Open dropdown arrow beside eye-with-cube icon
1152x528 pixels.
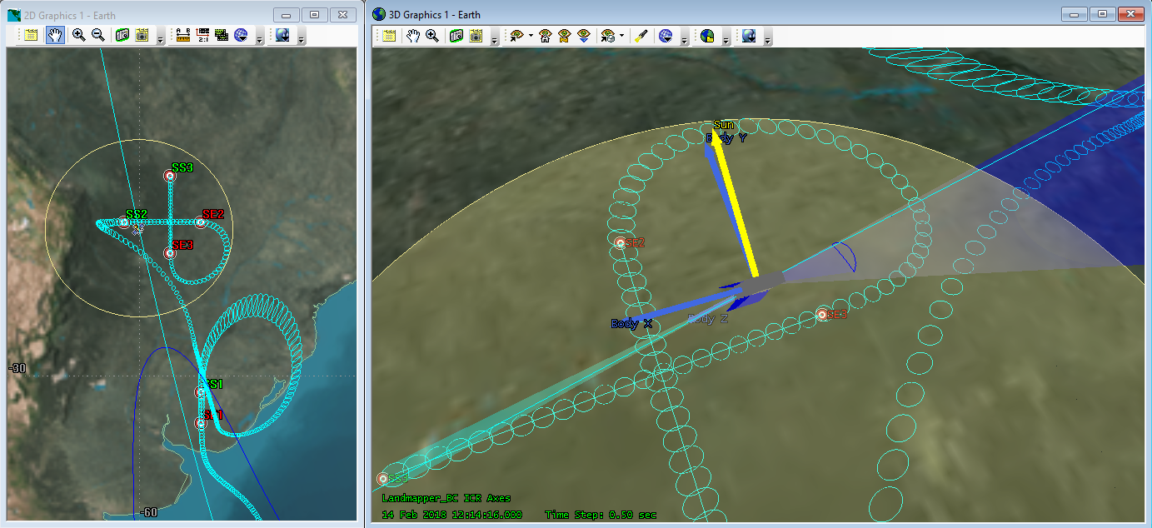pyautogui.click(x=621, y=37)
